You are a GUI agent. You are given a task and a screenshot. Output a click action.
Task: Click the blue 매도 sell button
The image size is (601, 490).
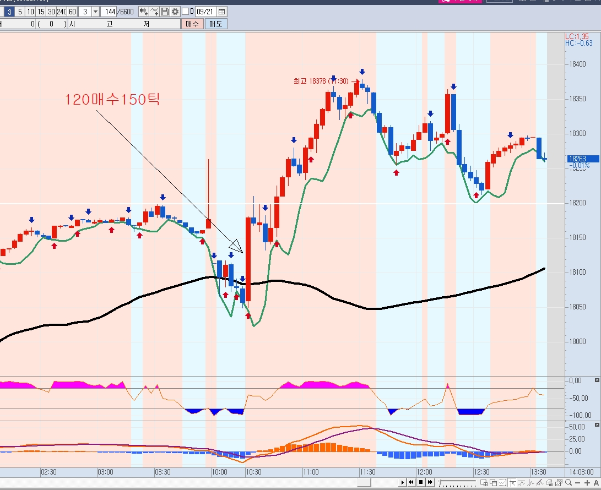[x=215, y=24]
